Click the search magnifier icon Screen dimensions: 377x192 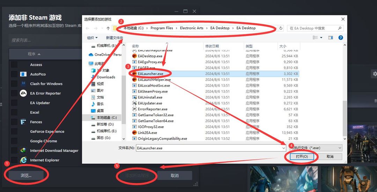point(340,28)
